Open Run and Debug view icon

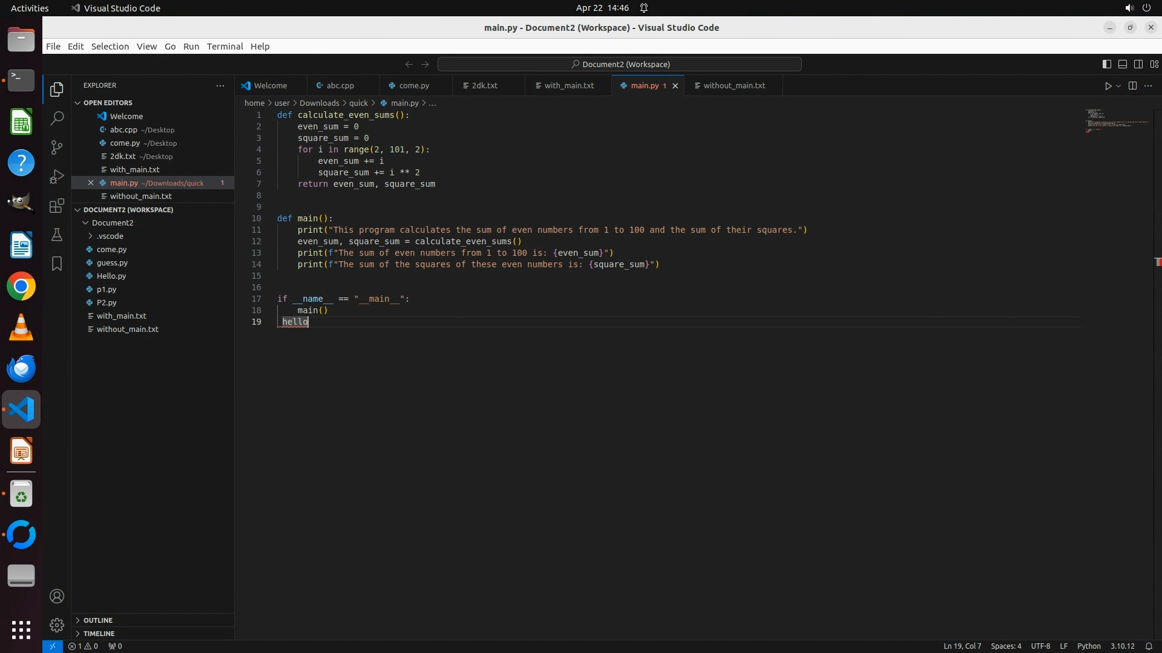click(57, 177)
